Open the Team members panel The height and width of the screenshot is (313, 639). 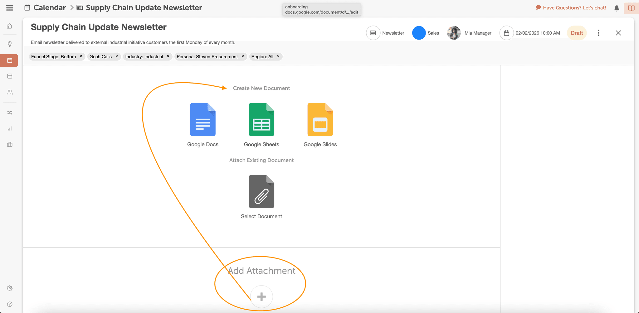pos(9,92)
